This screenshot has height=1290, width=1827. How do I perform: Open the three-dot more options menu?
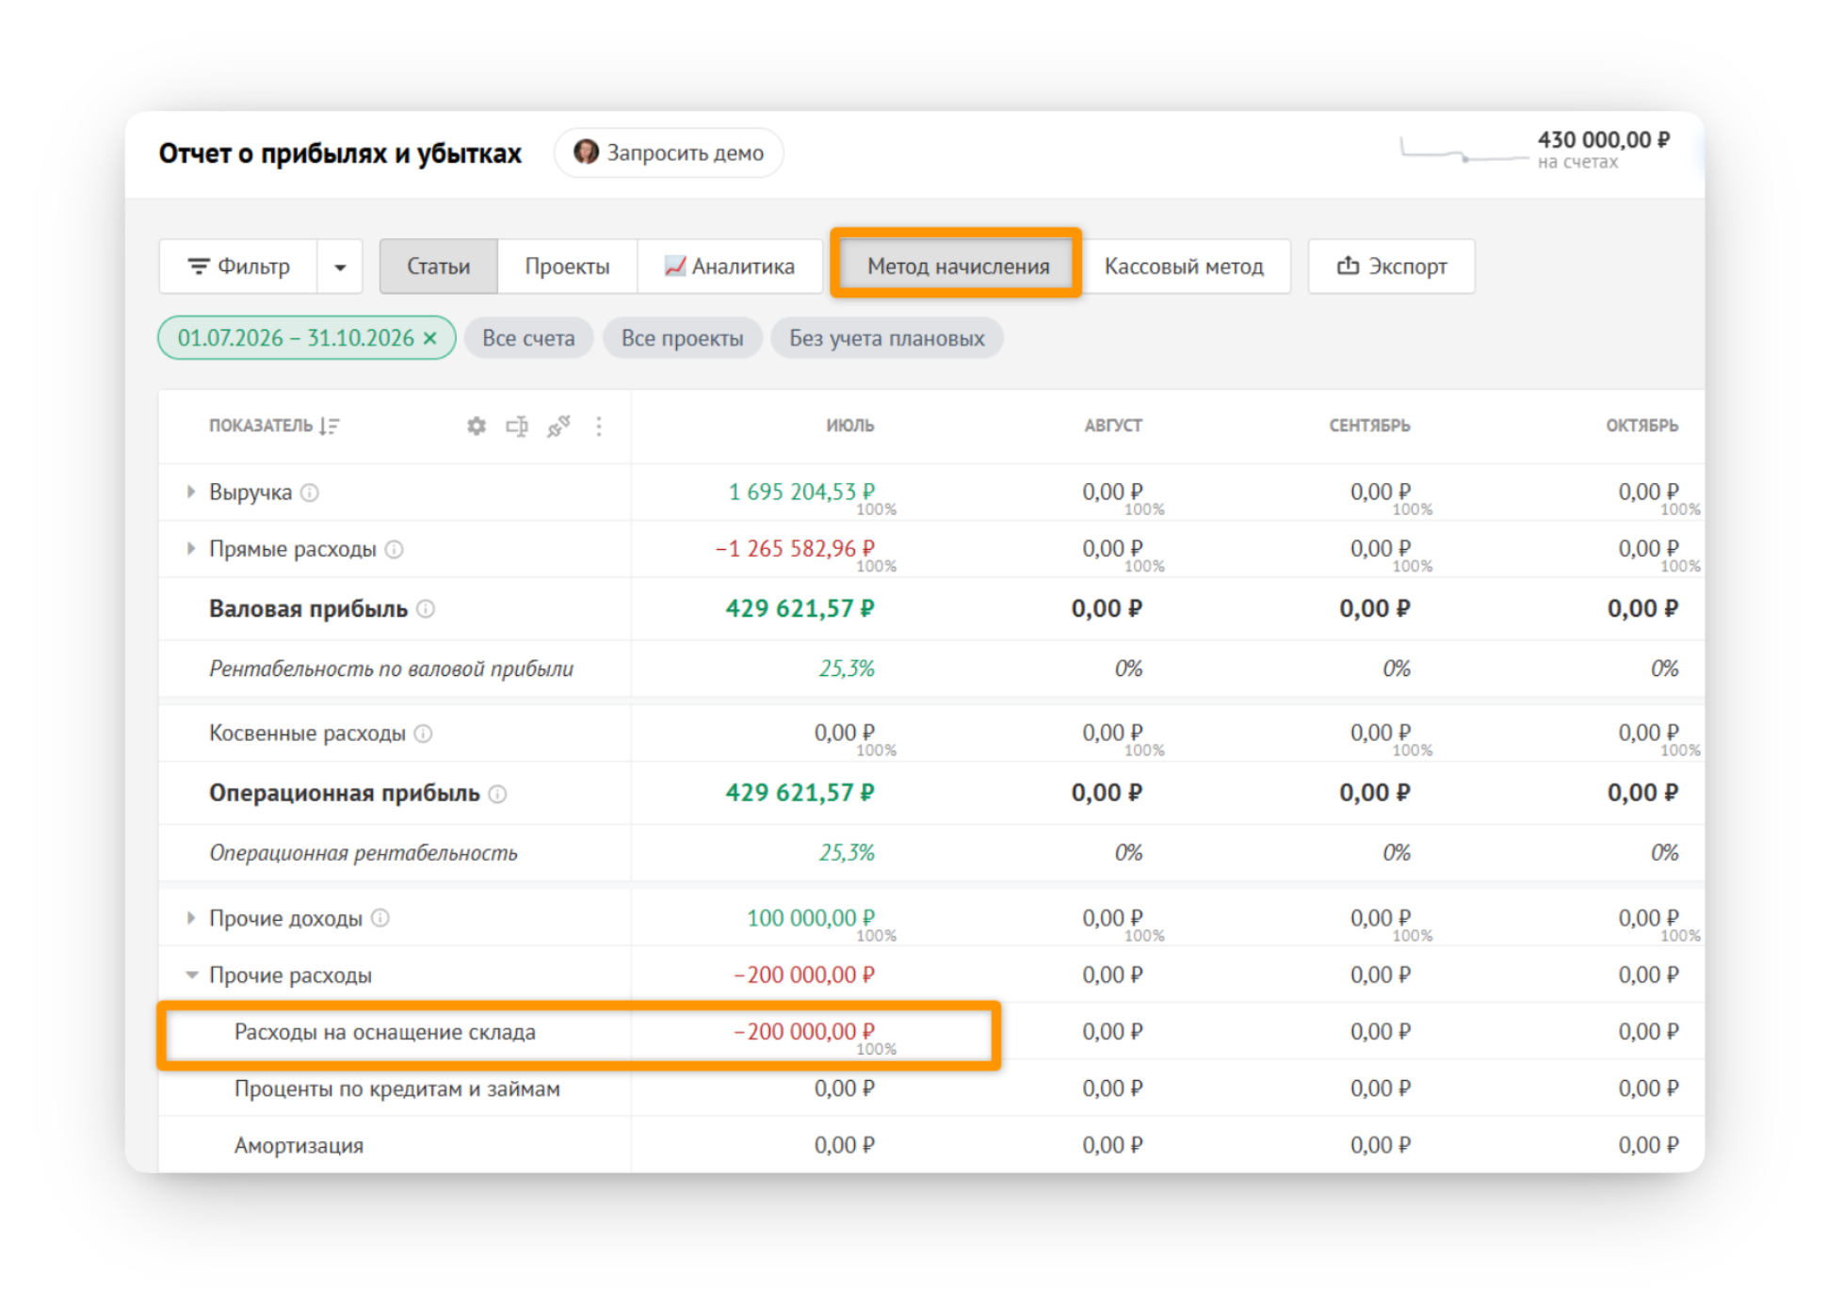(599, 426)
